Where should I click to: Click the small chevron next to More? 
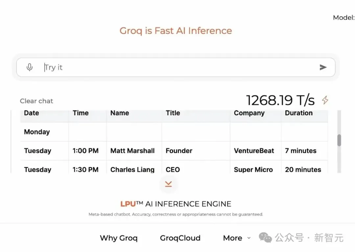point(249,238)
